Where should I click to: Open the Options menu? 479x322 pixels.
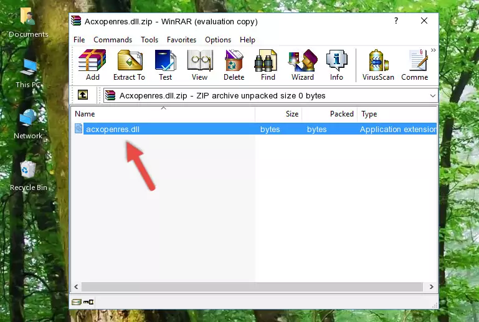point(218,40)
